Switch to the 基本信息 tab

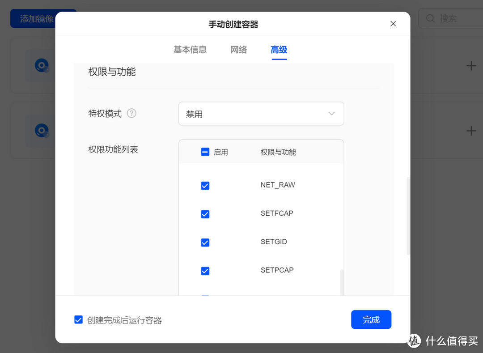pos(190,50)
